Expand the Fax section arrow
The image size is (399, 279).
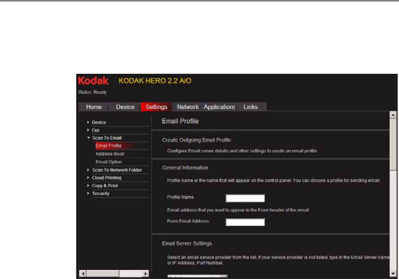point(88,130)
